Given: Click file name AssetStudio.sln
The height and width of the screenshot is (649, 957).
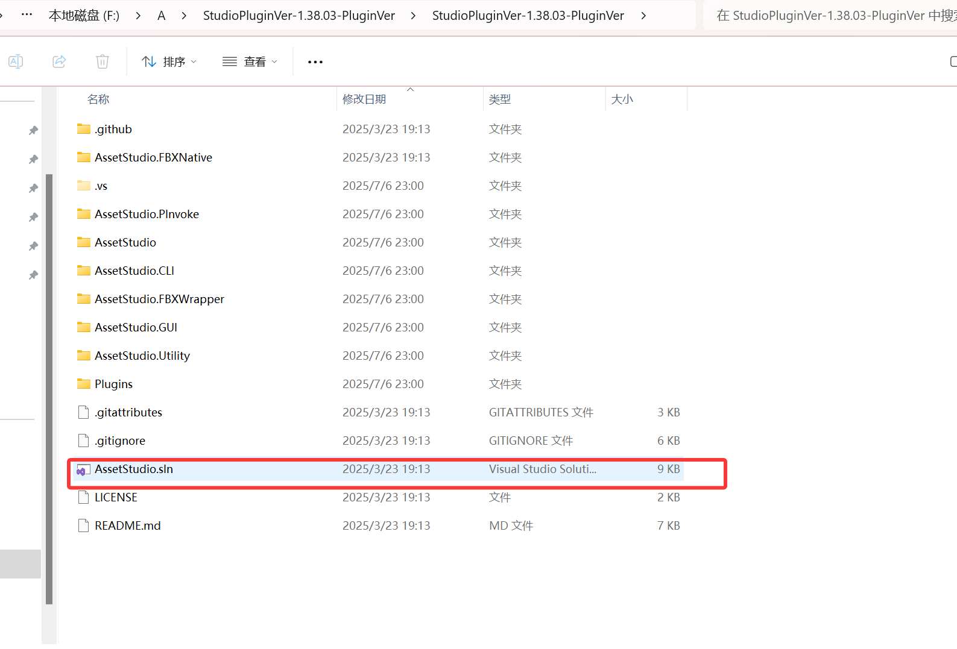Looking at the screenshot, I should [134, 469].
